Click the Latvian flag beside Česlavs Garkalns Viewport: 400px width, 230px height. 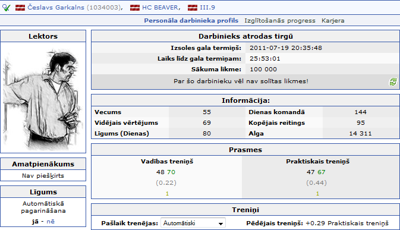tap(20, 8)
